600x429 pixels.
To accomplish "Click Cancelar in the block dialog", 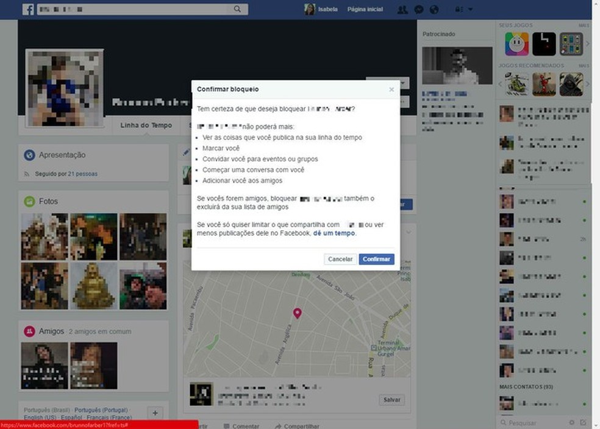I will coord(340,259).
